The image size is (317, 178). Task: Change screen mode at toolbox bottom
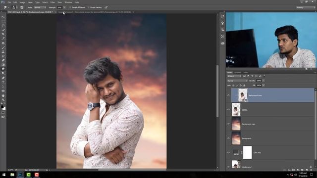point(3,117)
